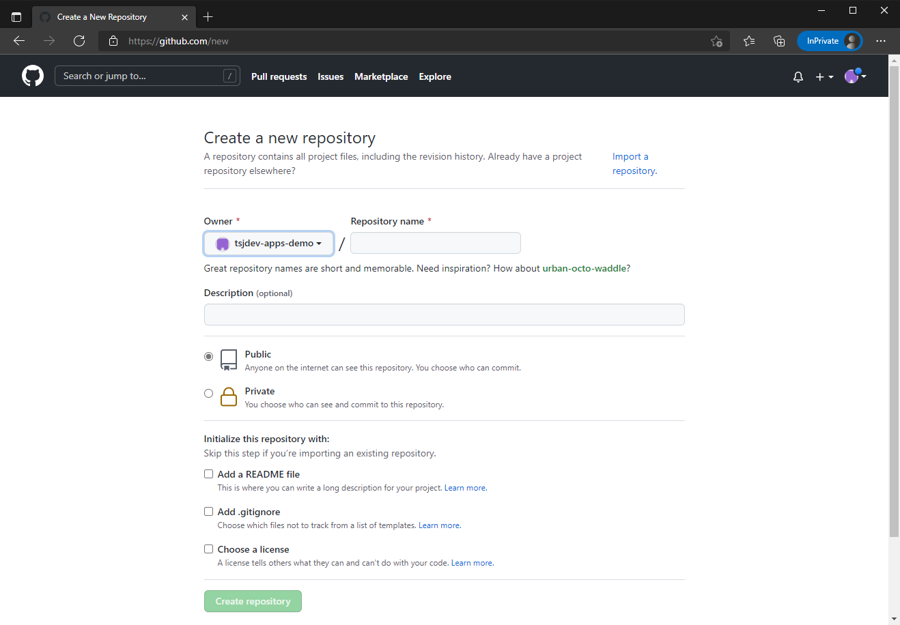Click the browser back arrow
The height and width of the screenshot is (625, 900).
[x=19, y=41]
